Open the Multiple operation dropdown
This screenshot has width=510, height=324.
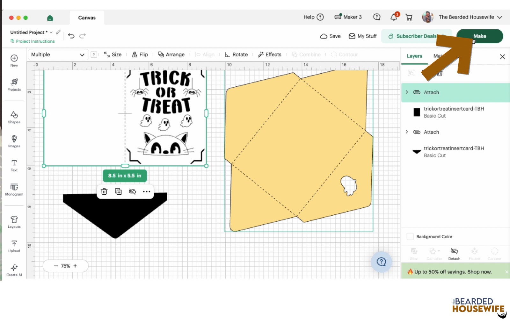(x=58, y=54)
